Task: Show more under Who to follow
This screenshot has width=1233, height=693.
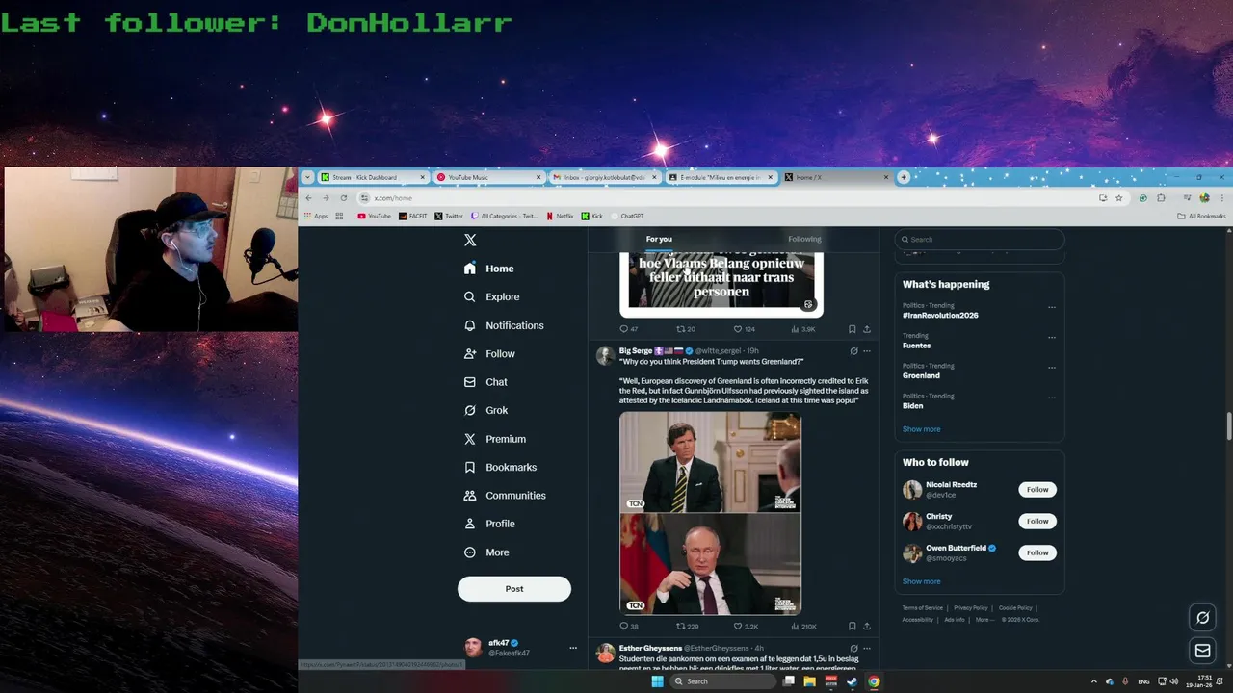Action: [x=921, y=581]
